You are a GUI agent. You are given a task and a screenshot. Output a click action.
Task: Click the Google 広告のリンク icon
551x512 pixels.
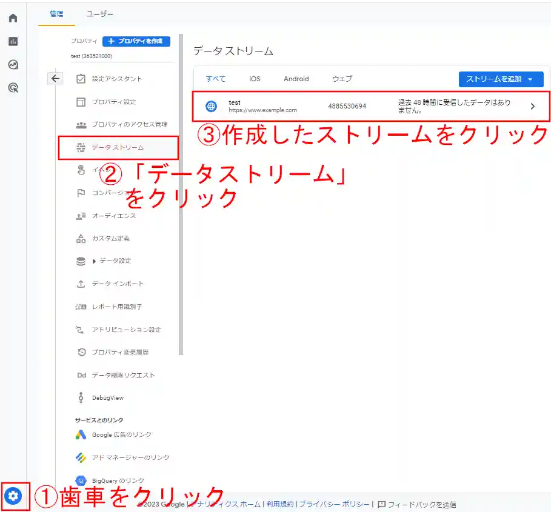click(81, 434)
